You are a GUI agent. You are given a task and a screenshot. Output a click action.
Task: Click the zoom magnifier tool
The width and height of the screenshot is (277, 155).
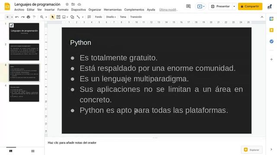42,17
